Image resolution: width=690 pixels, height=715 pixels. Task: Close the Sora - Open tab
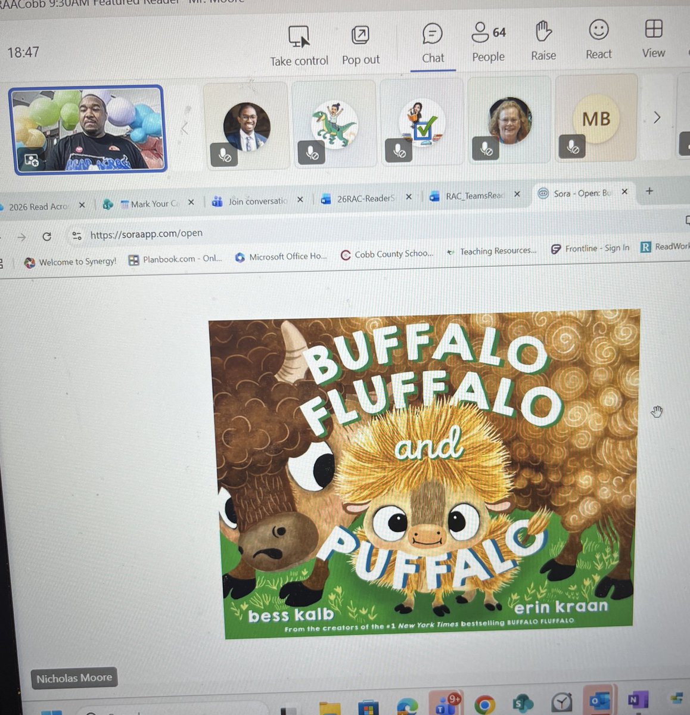[624, 192]
